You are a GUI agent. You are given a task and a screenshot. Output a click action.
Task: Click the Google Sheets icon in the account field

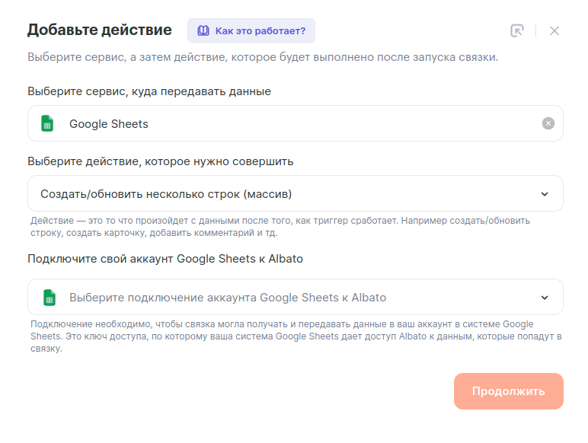tap(50, 297)
